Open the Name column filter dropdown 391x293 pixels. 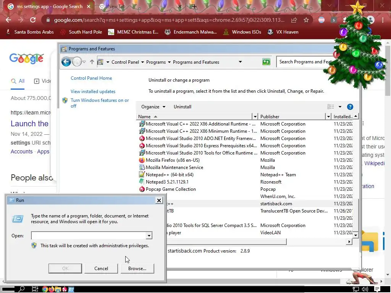coord(255,117)
